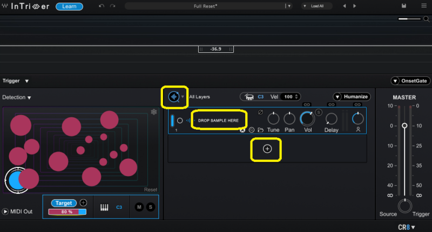Screen dimensions: 432x232
Task: Expand the OnsetGate section
Action: click(x=411, y=81)
